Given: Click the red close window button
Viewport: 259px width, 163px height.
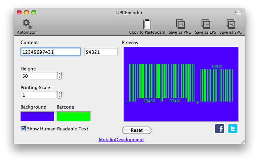Looking at the screenshot, I should pos(19,12).
